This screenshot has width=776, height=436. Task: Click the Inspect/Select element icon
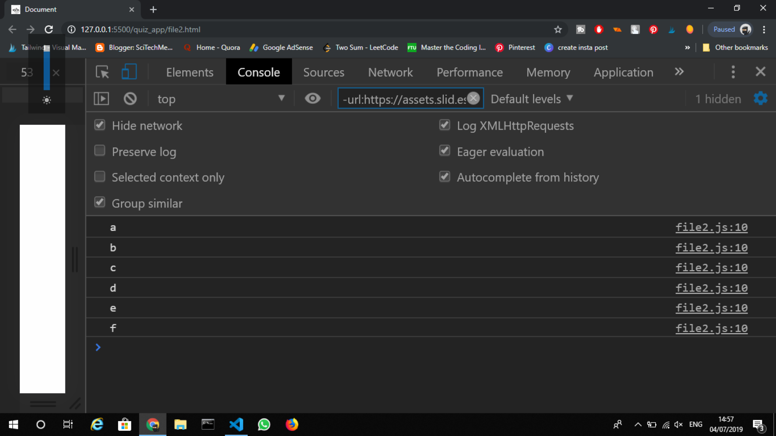[102, 72]
